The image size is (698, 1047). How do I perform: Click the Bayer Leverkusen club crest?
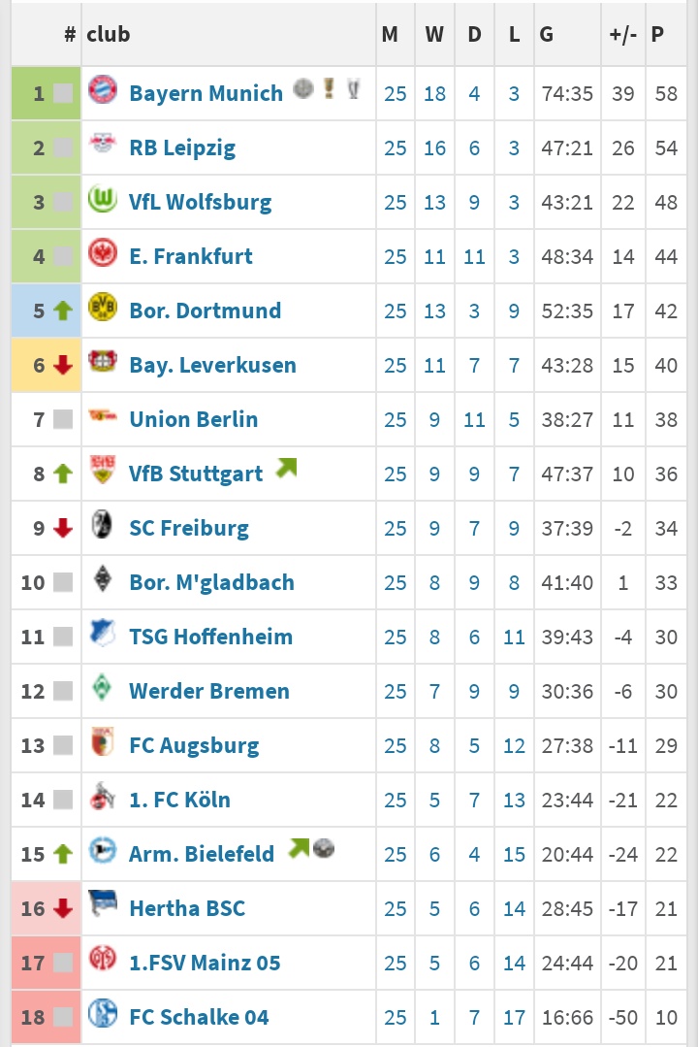(x=103, y=361)
